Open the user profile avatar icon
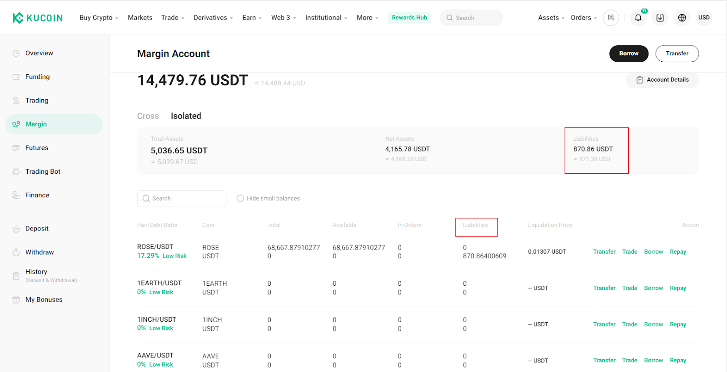Image resolution: width=727 pixels, height=372 pixels. click(611, 18)
